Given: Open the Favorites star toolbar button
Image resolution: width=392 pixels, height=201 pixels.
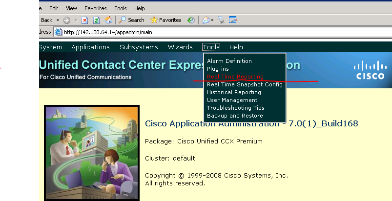Looking at the screenshot, I should tap(166, 20).
